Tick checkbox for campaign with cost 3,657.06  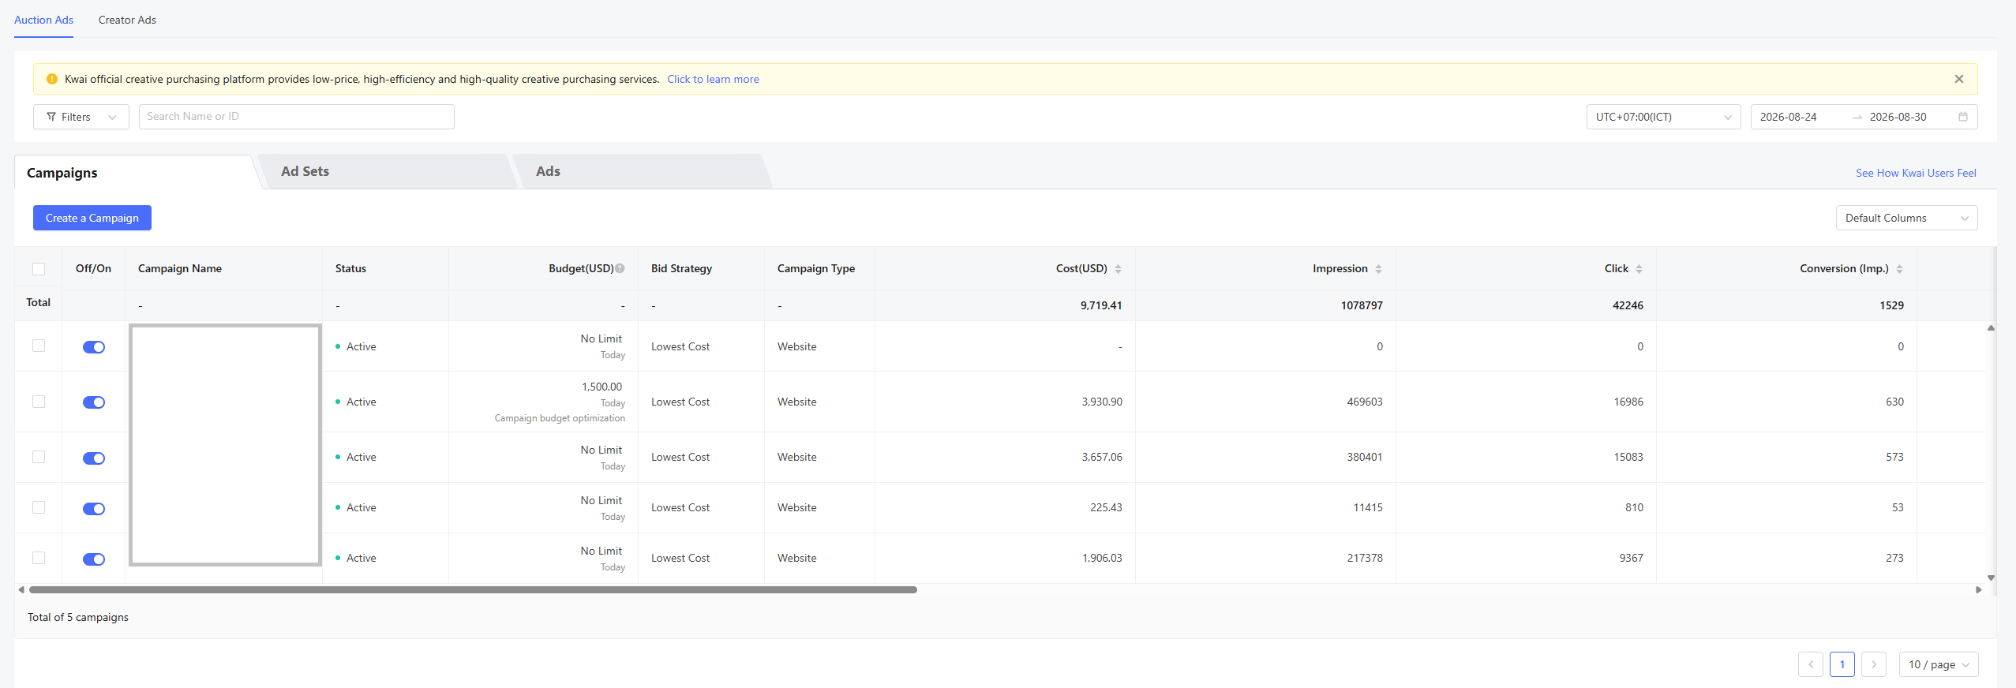tap(39, 457)
